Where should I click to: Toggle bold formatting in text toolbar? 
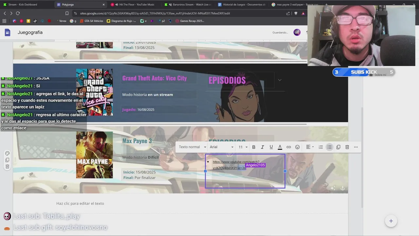coord(254,147)
